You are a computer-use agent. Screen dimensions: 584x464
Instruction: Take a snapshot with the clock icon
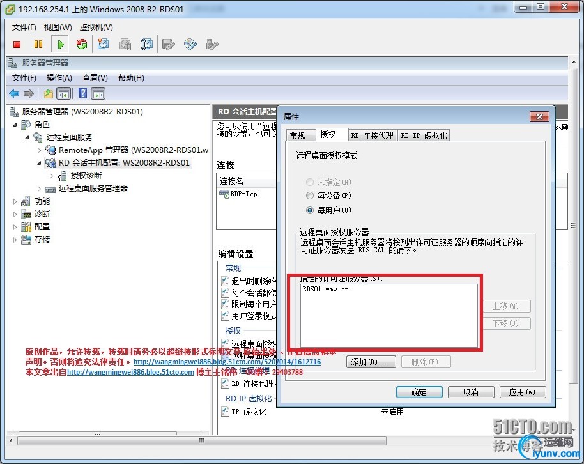103,44
